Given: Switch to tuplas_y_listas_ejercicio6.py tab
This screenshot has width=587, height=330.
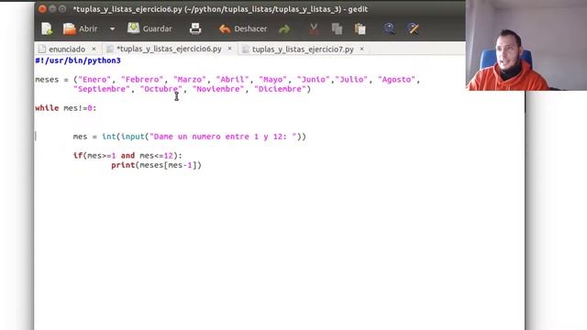Looking at the screenshot, I should pos(169,49).
